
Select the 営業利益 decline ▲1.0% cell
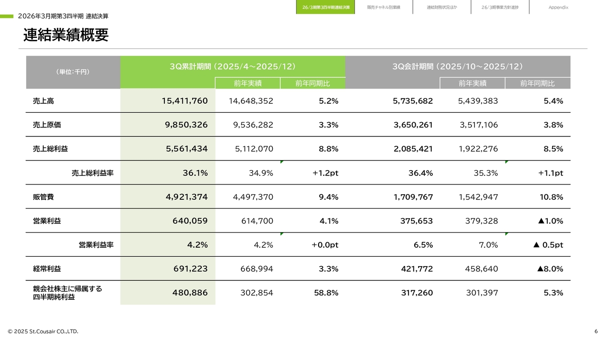pos(550,221)
